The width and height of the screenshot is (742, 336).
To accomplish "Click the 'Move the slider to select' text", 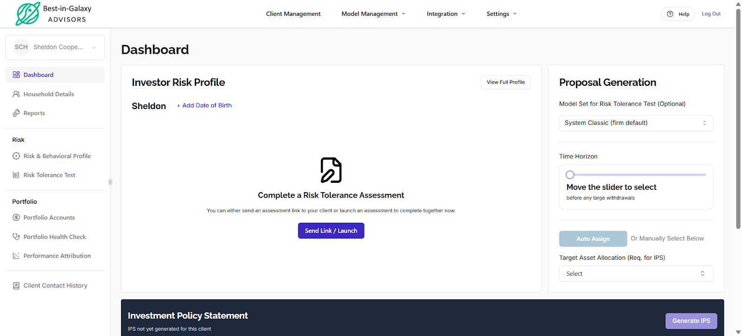I will point(611,187).
